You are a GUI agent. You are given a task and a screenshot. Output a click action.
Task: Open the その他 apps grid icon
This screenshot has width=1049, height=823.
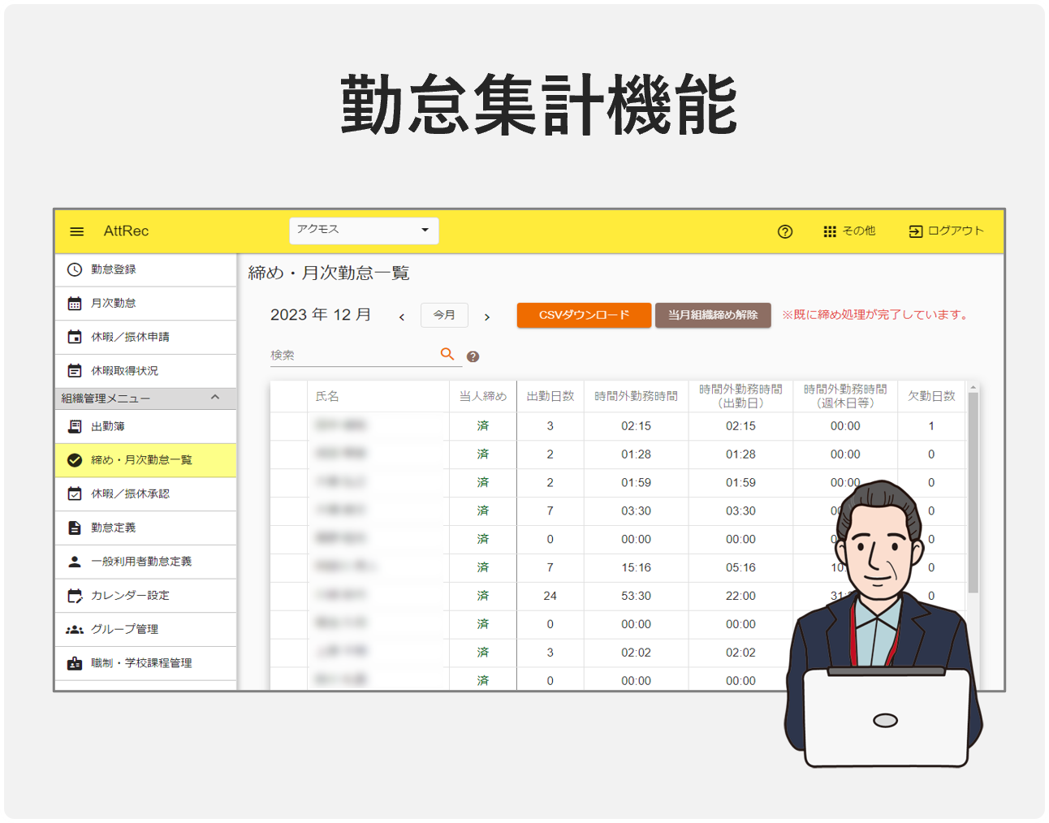[x=829, y=231]
